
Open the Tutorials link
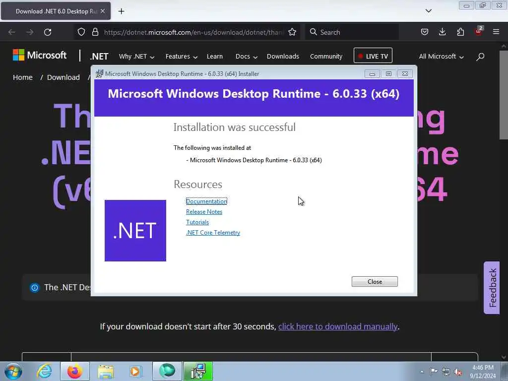coord(197,222)
